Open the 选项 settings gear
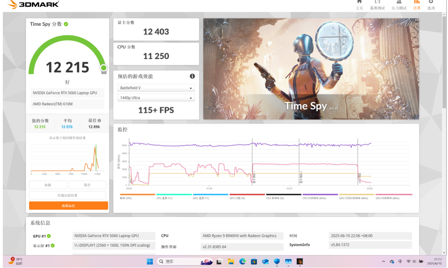Image resolution: width=448 pixels, height=268 pixels. (431, 2)
